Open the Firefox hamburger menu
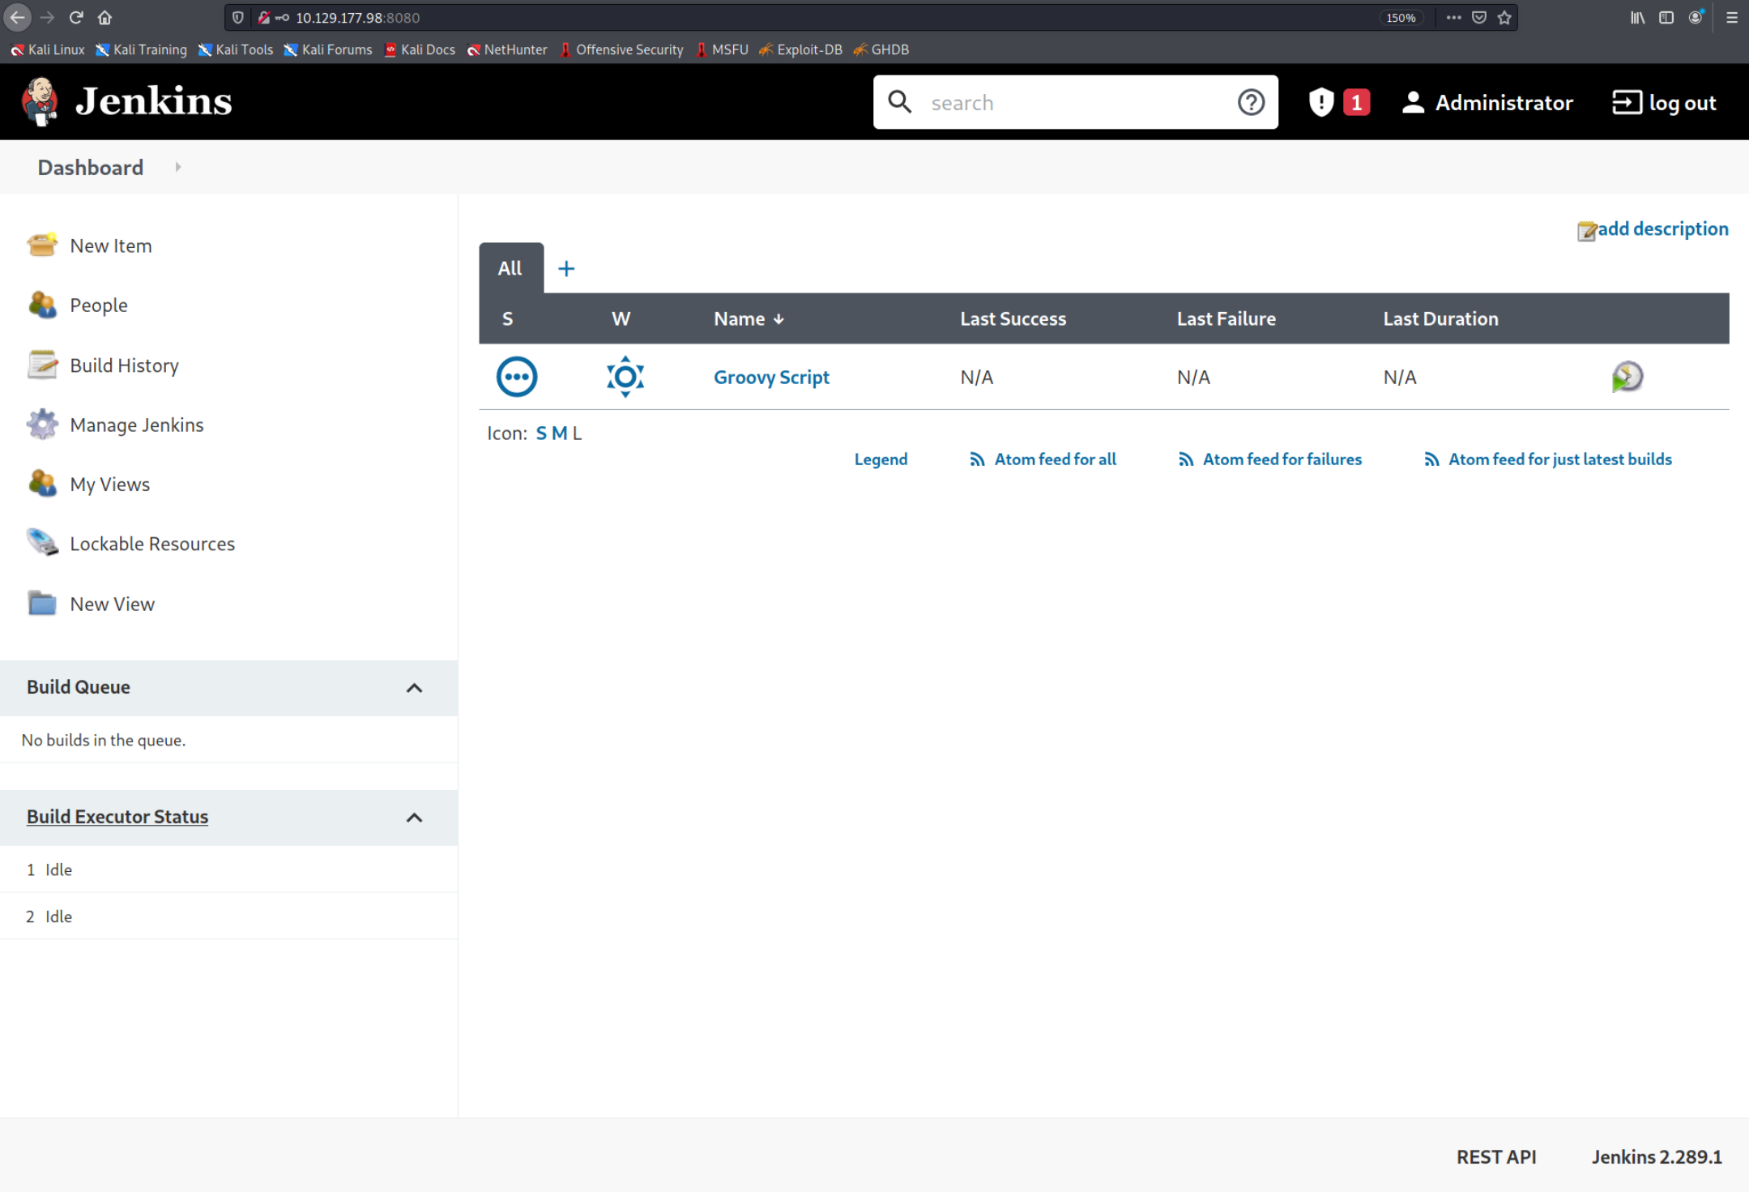The height and width of the screenshot is (1192, 1749). coord(1731,17)
